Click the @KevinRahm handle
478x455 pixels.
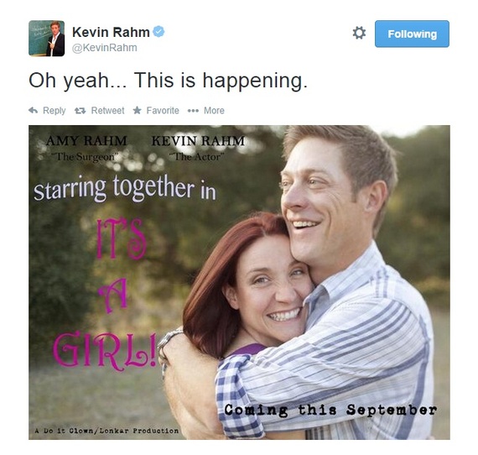click(105, 48)
